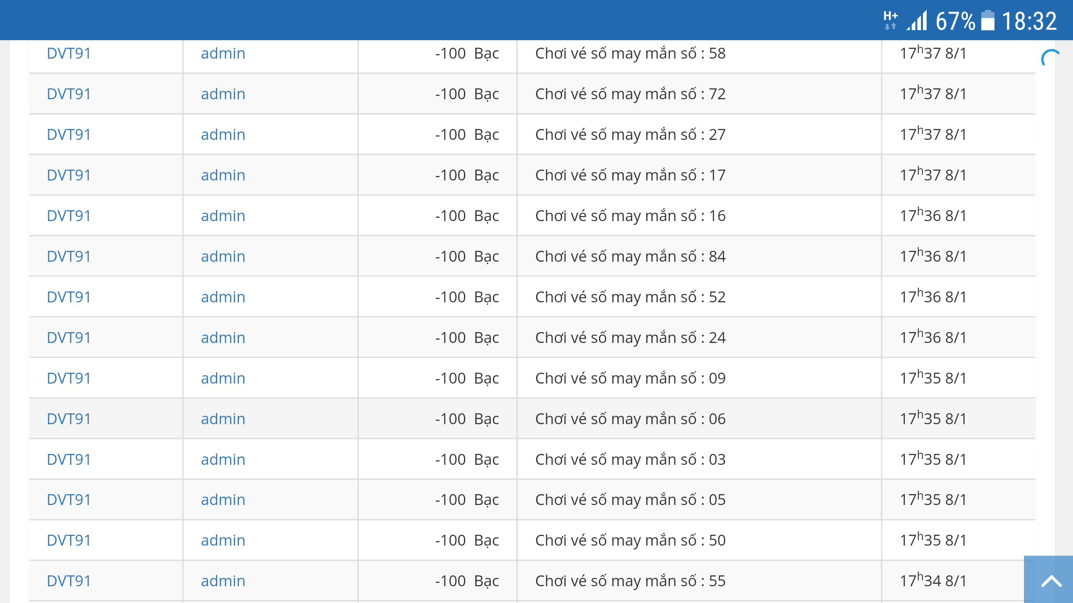Tap -100 Bạc amount in row số 16
Screen dimensions: 1073x603
click(x=467, y=216)
